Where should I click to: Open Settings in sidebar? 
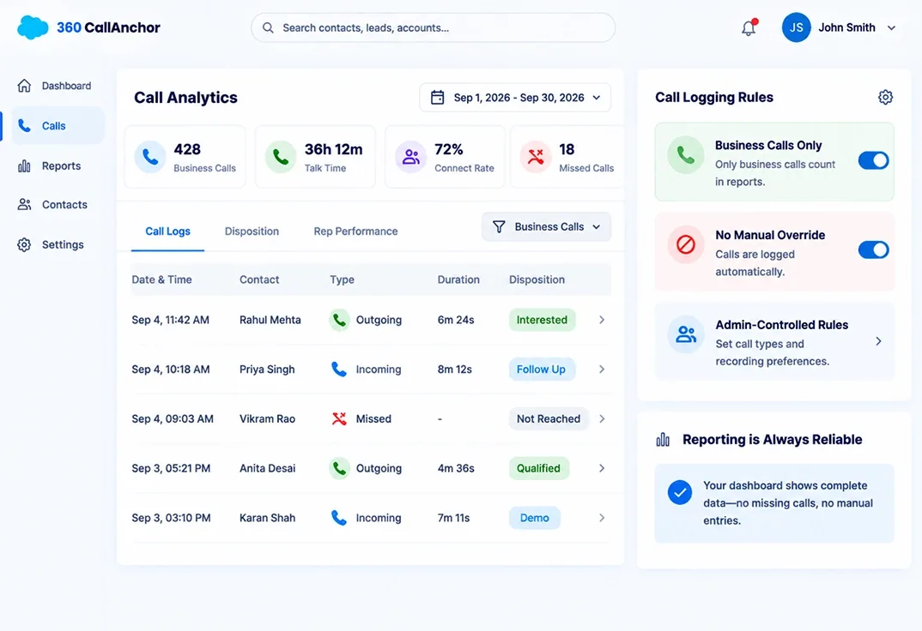coord(58,244)
